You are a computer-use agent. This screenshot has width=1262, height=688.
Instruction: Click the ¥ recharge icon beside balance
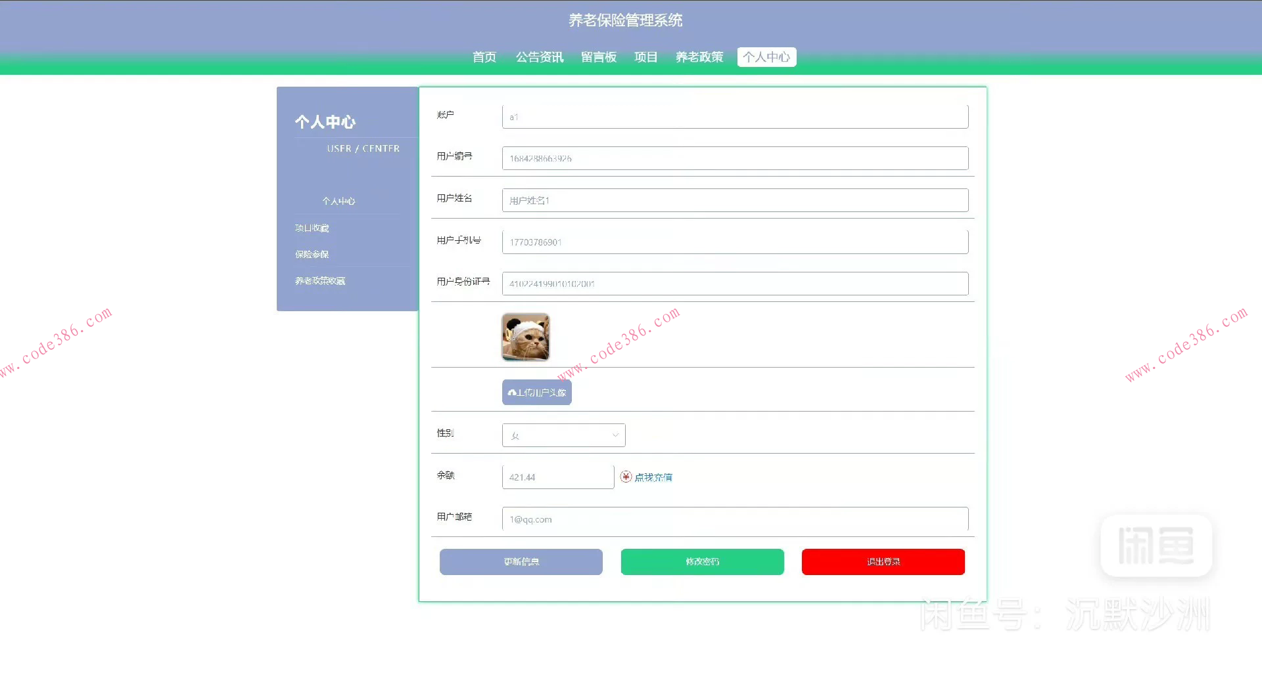click(x=625, y=477)
